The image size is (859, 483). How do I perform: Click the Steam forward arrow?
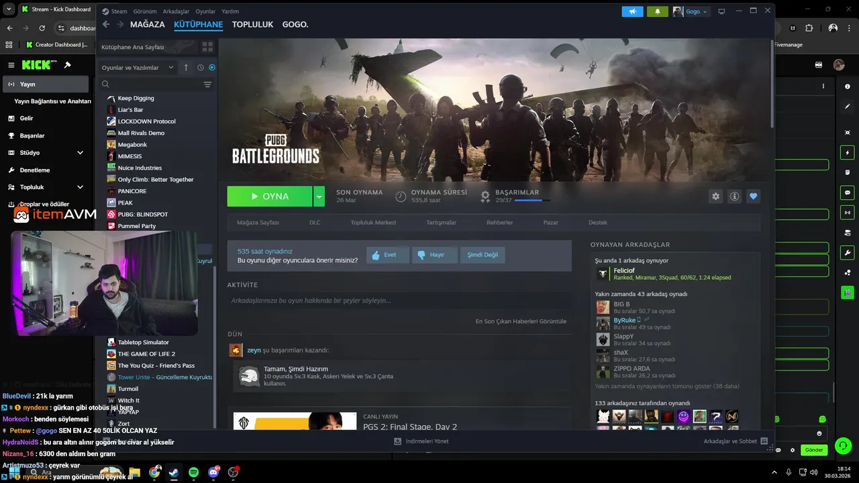pos(120,24)
